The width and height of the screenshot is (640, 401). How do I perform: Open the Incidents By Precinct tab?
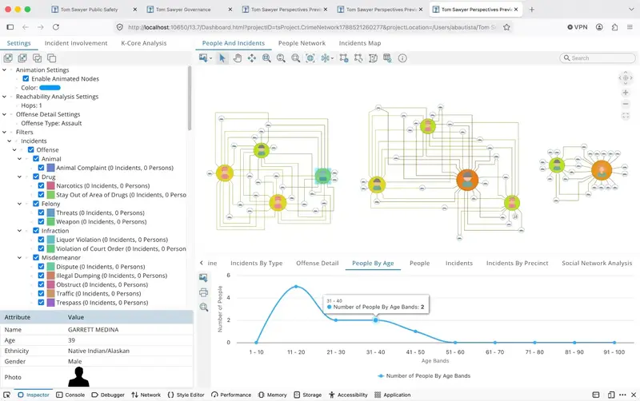tap(517, 263)
